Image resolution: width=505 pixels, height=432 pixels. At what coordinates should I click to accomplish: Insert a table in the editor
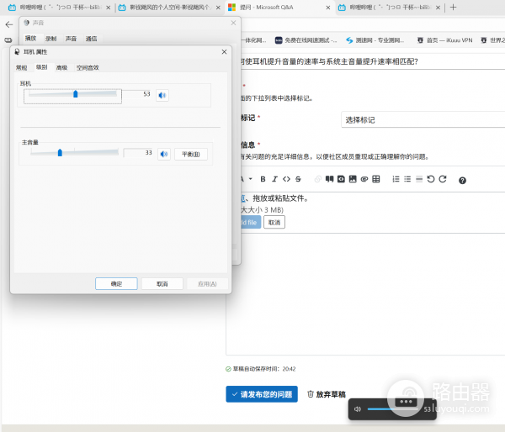pyautogui.click(x=376, y=179)
